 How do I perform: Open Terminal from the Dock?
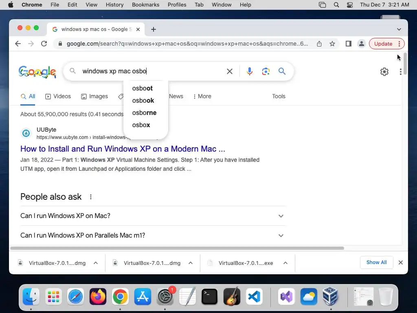[x=209, y=297]
